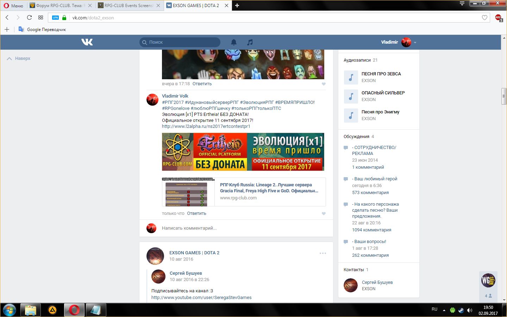Screen dimensions: 507x317
Task: Go back with browser back arrow
Action: point(7,18)
